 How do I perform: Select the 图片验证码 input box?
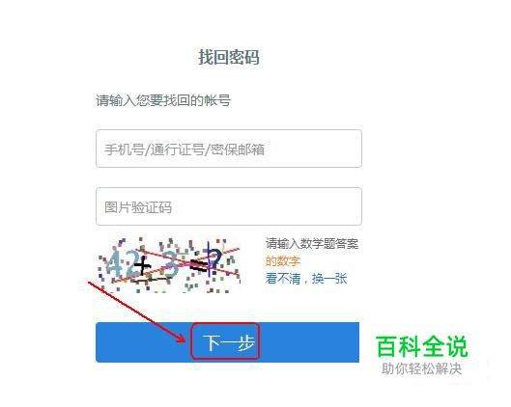(229, 206)
